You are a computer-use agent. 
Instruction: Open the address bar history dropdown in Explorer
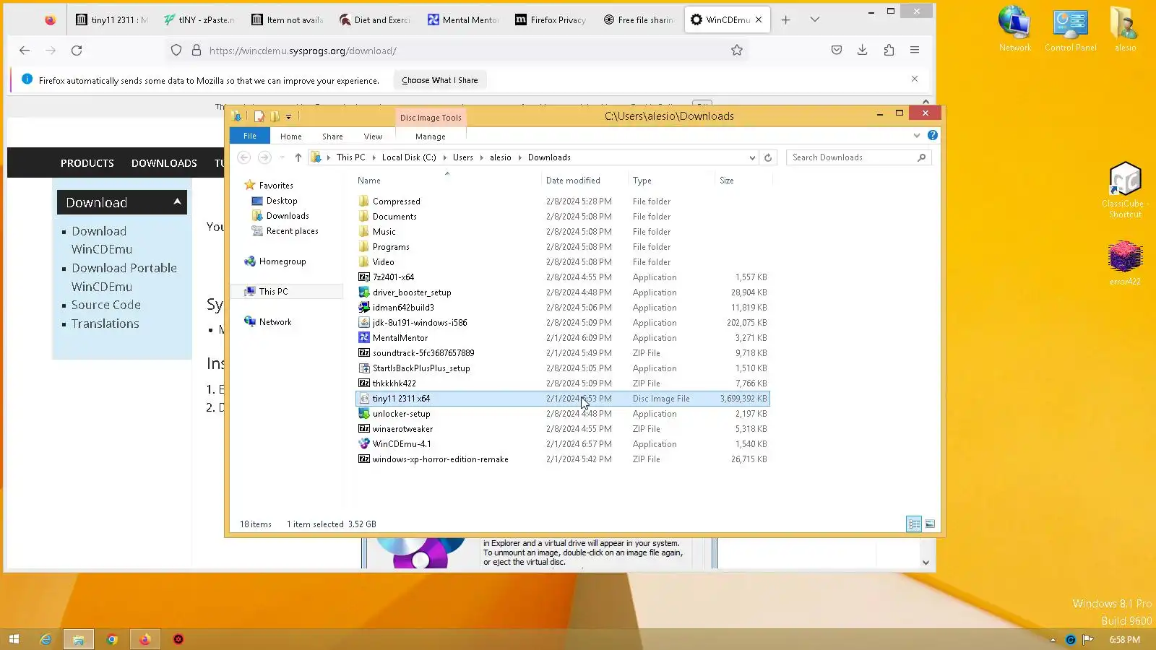[x=752, y=157]
